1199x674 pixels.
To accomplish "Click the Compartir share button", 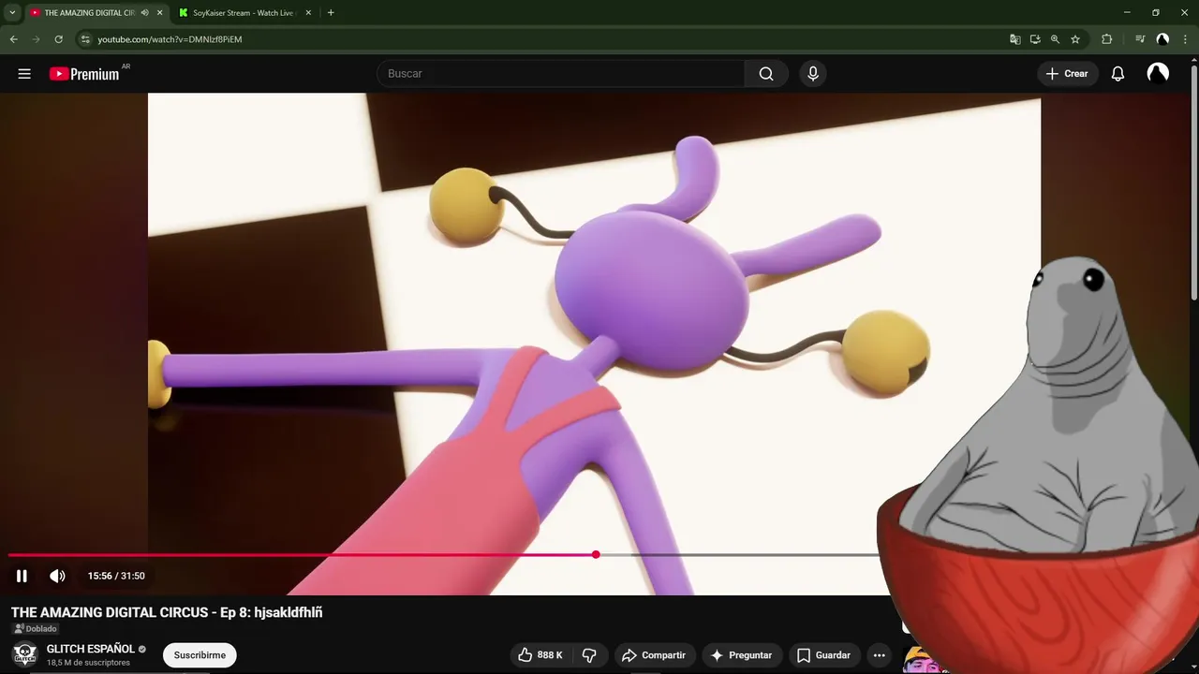I will tap(654, 655).
